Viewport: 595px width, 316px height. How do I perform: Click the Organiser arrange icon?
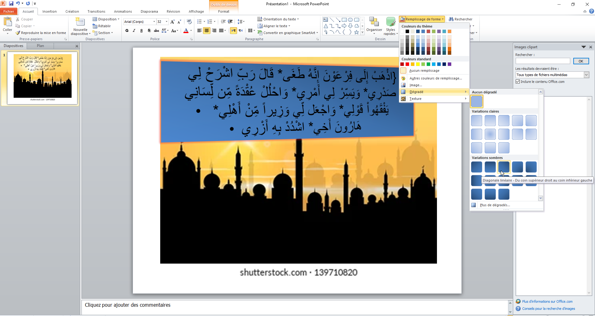[374, 22]
